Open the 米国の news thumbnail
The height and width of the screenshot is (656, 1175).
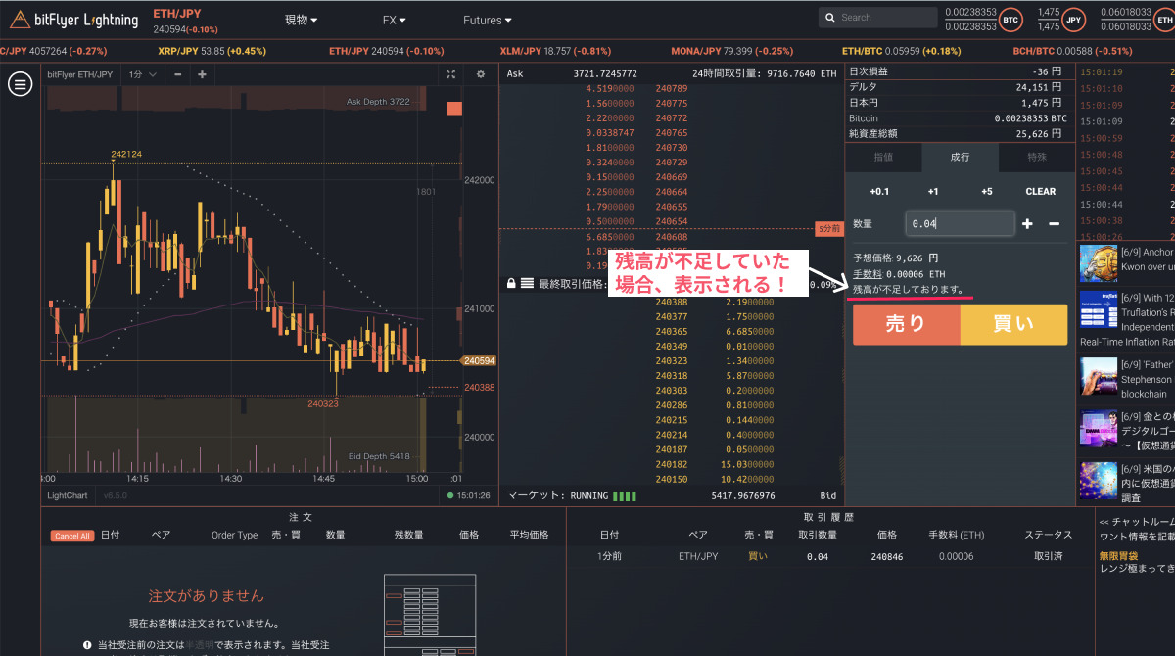coord(1099,482)
